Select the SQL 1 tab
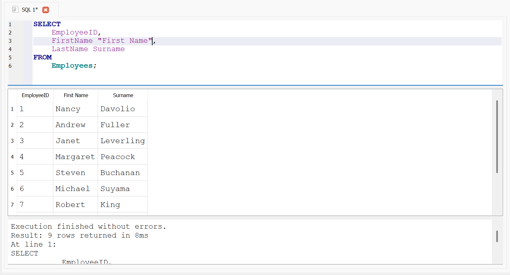The image size is (510, 275). [29, 10]
